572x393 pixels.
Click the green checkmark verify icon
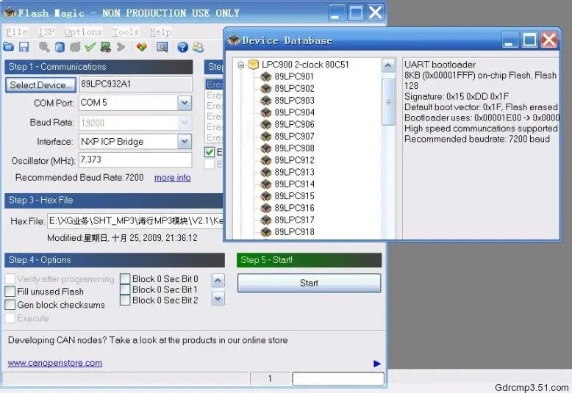click(x=90, y=47)
